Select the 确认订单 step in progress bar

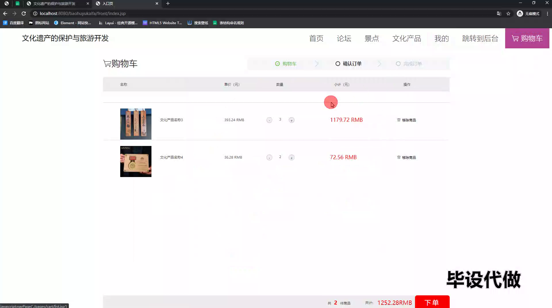pyautogui.click(x=348, y=64)
